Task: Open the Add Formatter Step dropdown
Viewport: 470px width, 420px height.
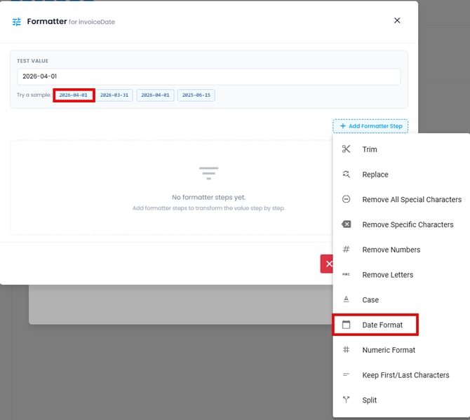Action: point(370,126)
